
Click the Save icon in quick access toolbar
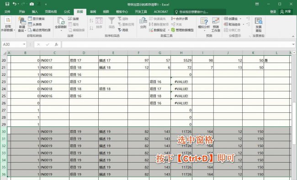[x=7, y=4]
